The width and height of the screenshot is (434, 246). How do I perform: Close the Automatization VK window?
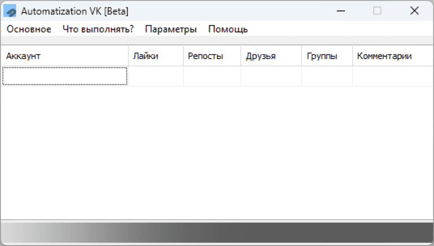pyautogui.click(x=414, y=11)
